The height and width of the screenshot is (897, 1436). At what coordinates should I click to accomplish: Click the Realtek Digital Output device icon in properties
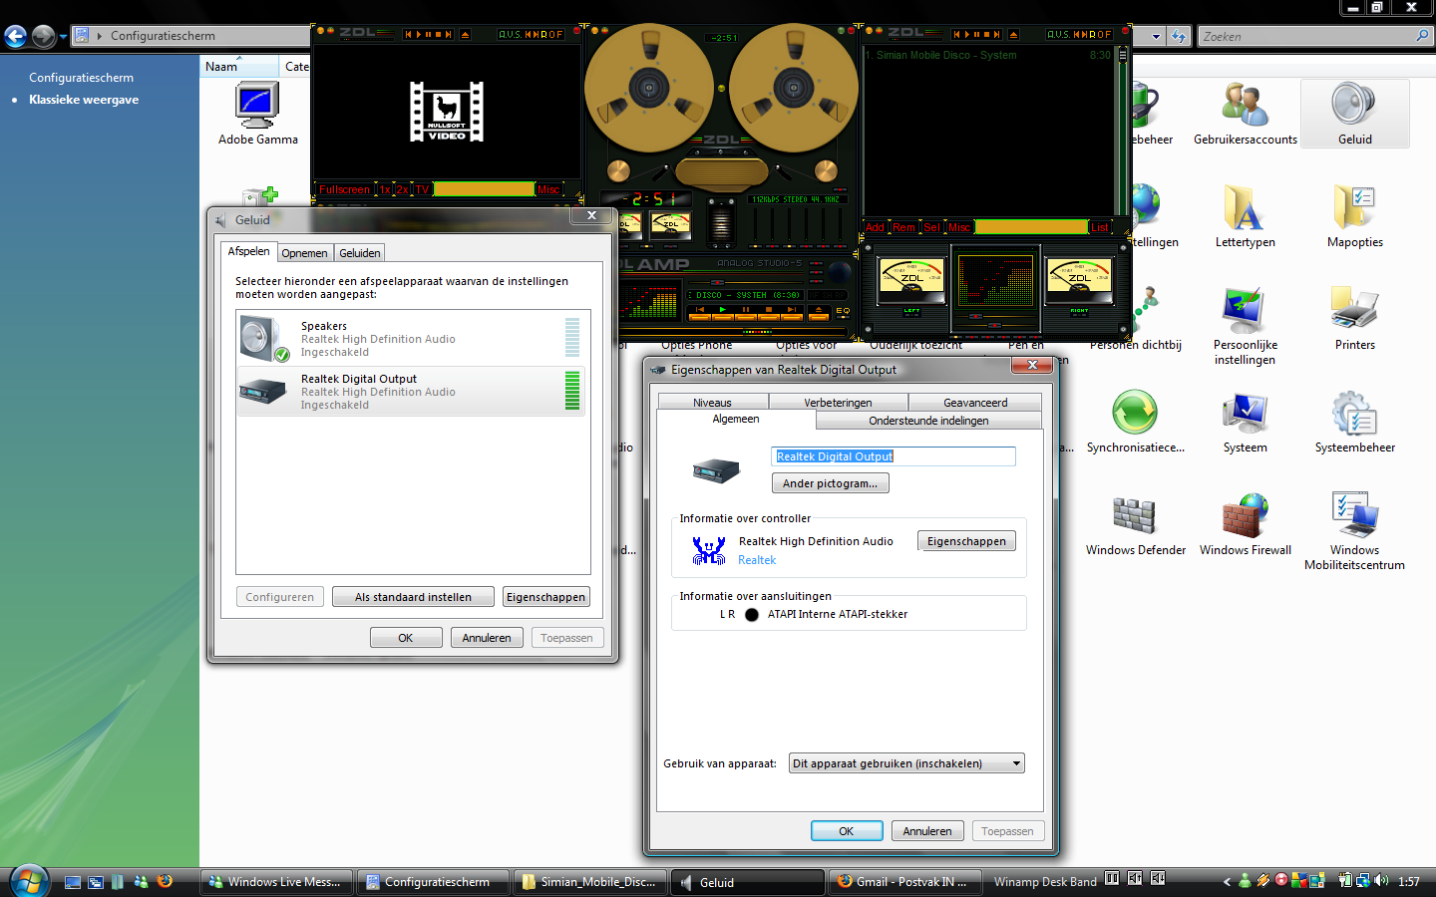click(716, 469)
